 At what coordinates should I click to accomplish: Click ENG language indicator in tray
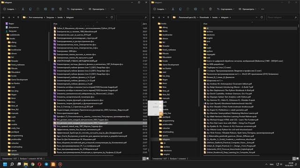pos(272,164)
